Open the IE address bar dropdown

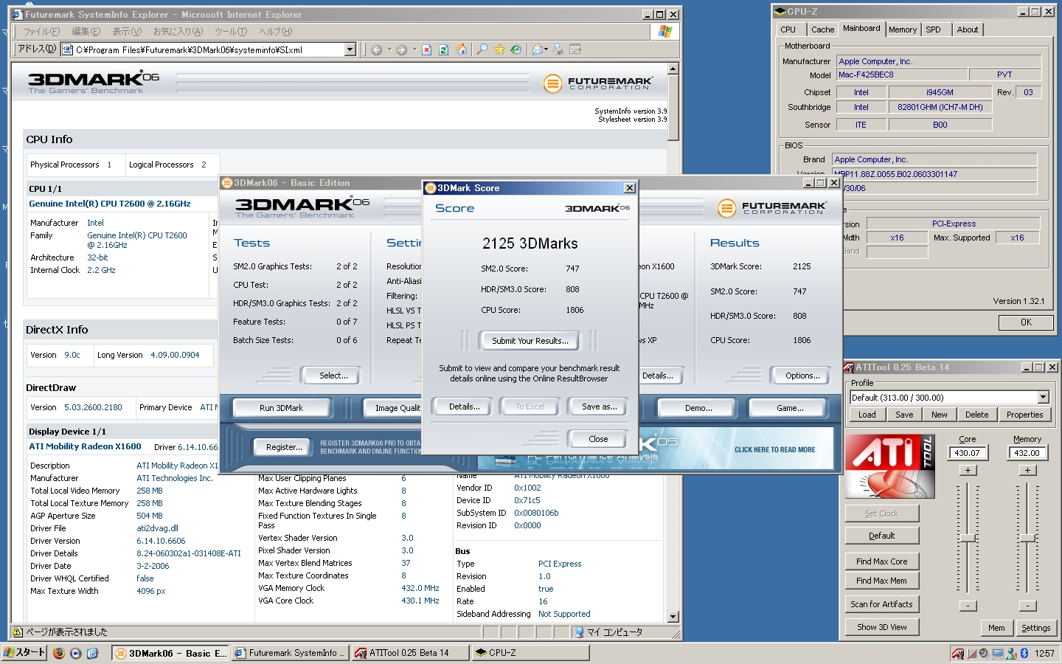pos(350,49)
